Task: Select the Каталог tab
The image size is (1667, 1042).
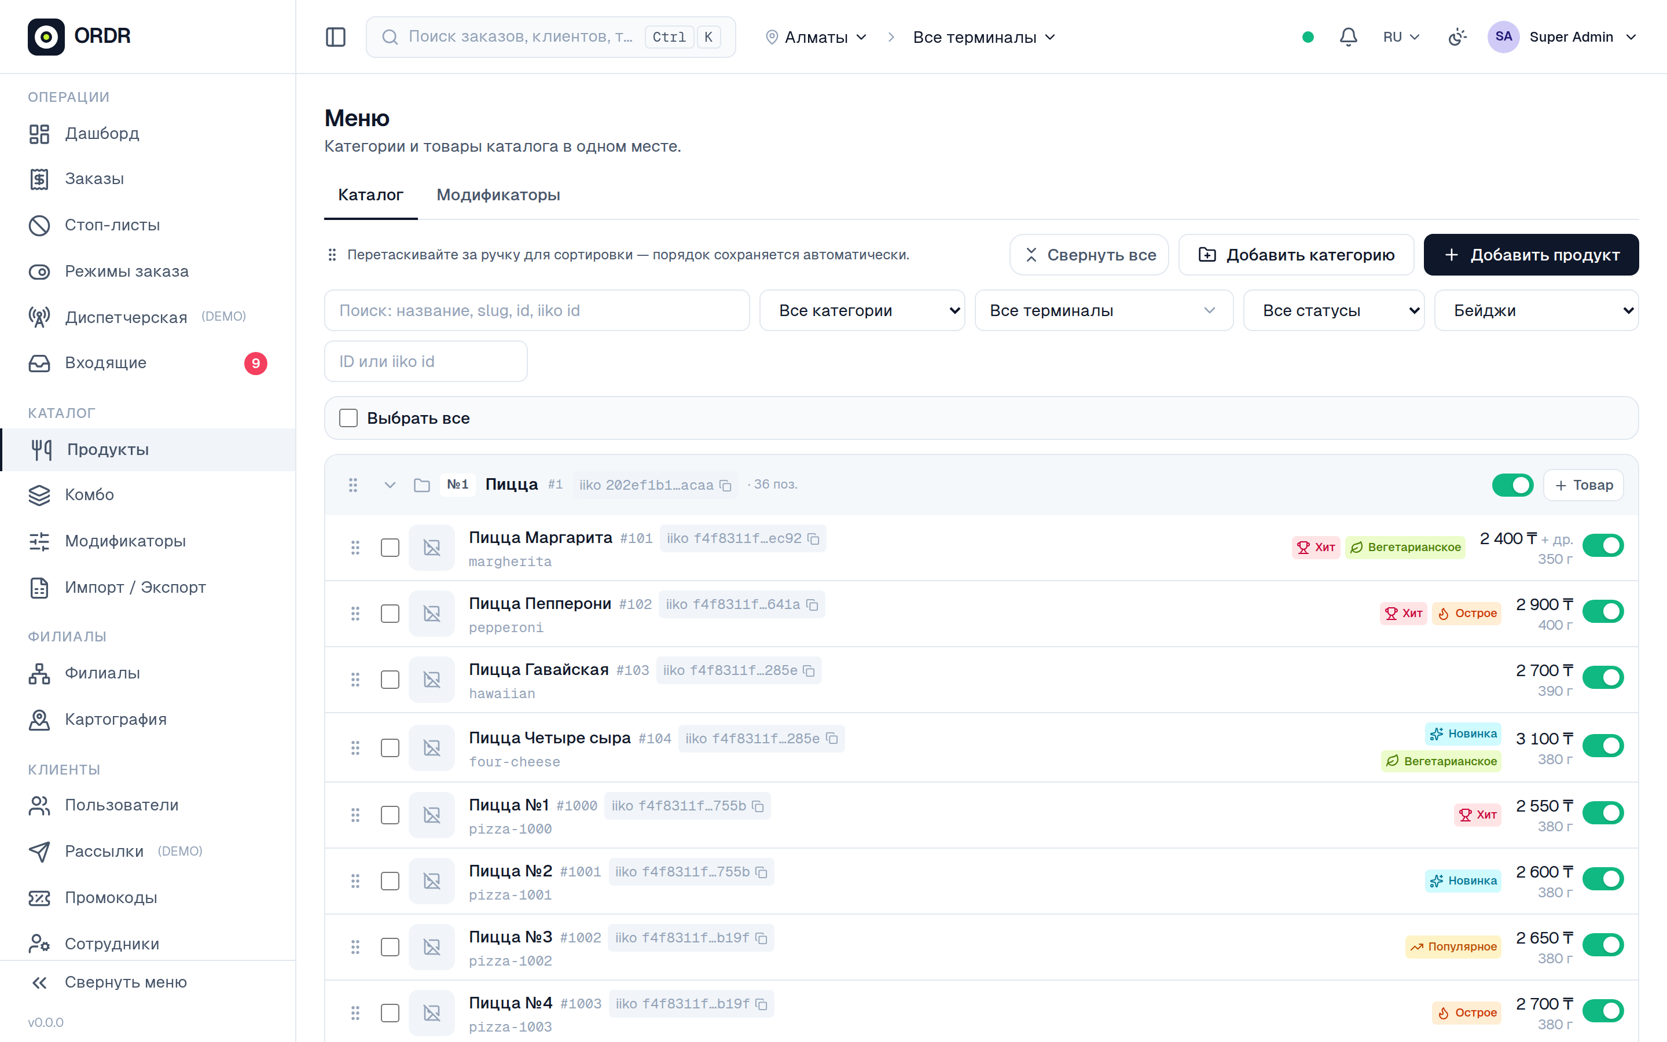Action: [370, 195]
